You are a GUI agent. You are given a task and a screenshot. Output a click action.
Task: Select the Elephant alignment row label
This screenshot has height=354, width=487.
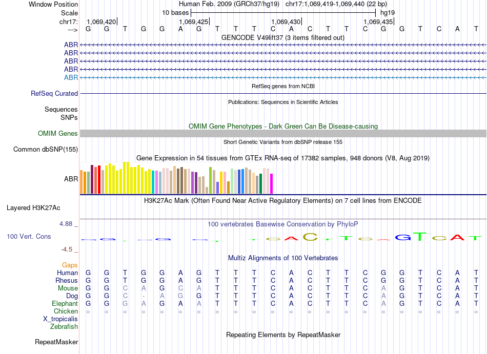(x=65, y=303)
